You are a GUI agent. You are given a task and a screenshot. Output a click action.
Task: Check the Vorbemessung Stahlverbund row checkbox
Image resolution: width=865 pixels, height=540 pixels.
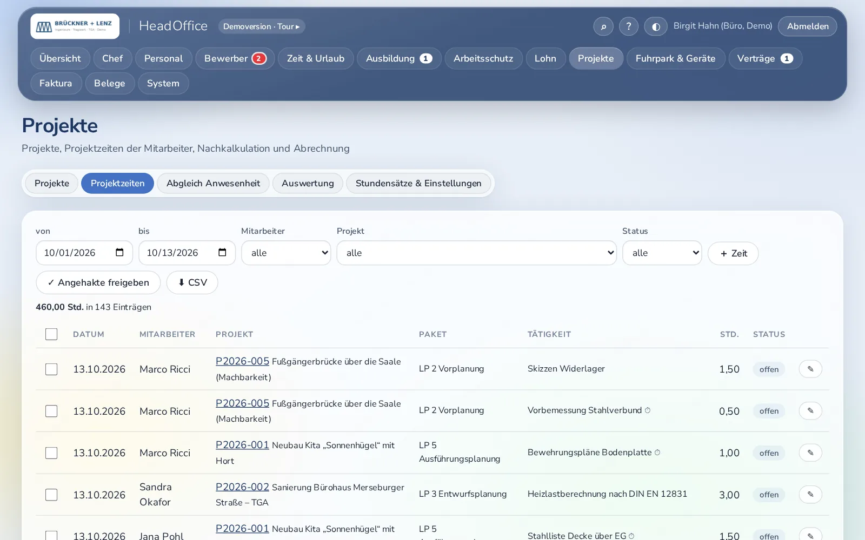click(x=51, y=411)
